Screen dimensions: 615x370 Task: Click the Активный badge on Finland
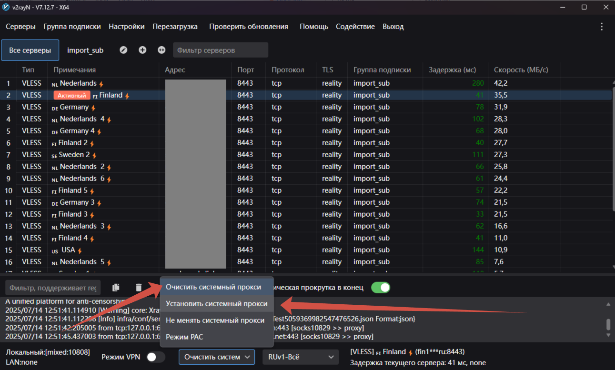tap(72, 95)
